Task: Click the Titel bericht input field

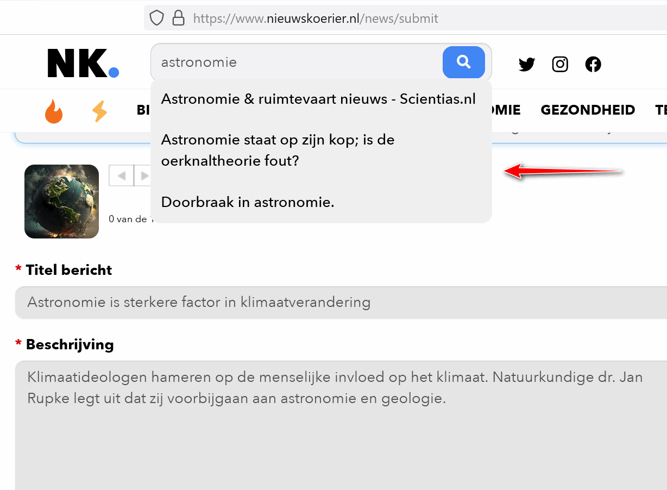Action: pos(341,302)
